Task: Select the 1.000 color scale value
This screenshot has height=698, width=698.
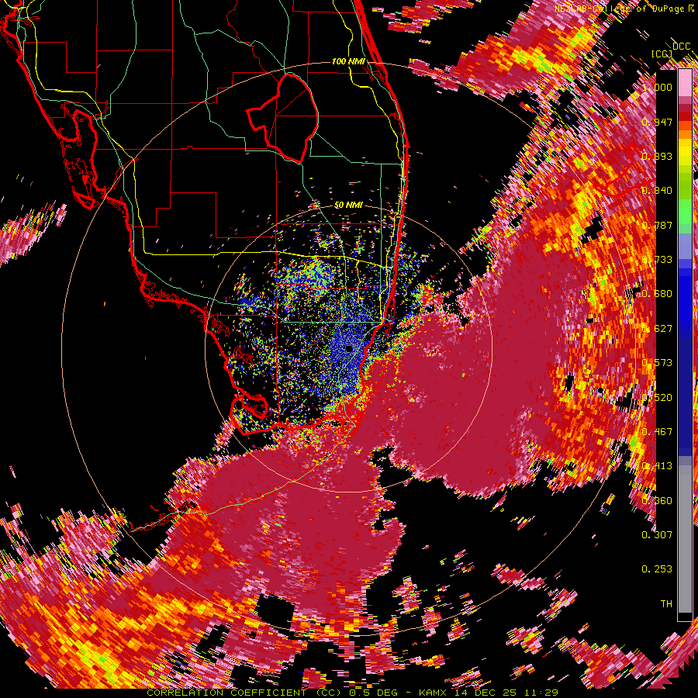Action: (657, 87)
